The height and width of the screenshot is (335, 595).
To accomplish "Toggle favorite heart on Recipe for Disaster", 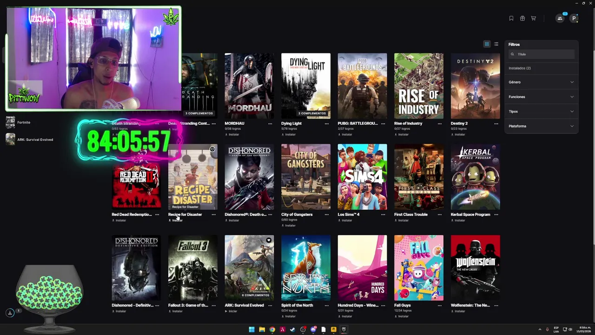I will click(x=212, y=149).
